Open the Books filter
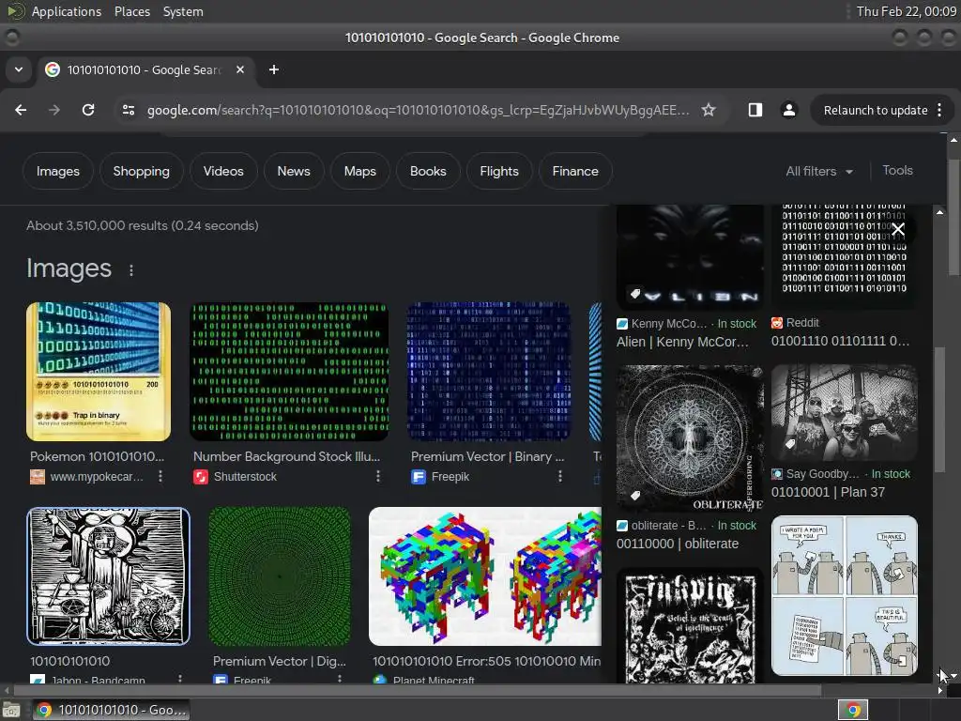This screenshot has width=961, height=721. click(x=428, y=171)
